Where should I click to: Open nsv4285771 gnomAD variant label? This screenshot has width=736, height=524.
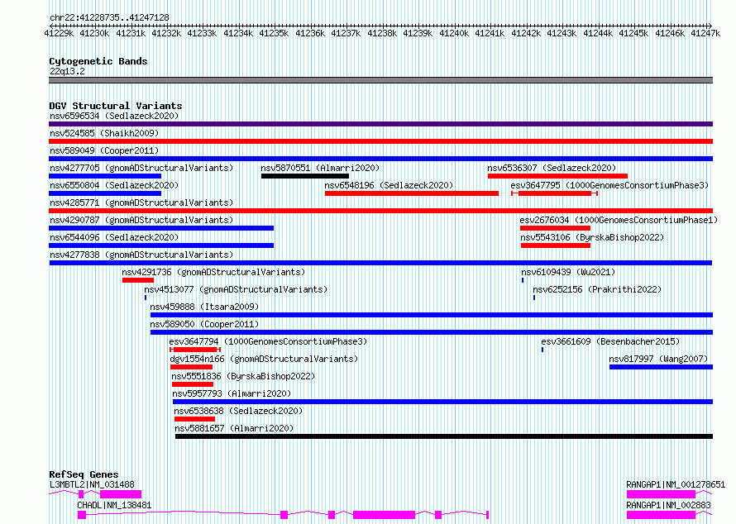tap(141, 202)
